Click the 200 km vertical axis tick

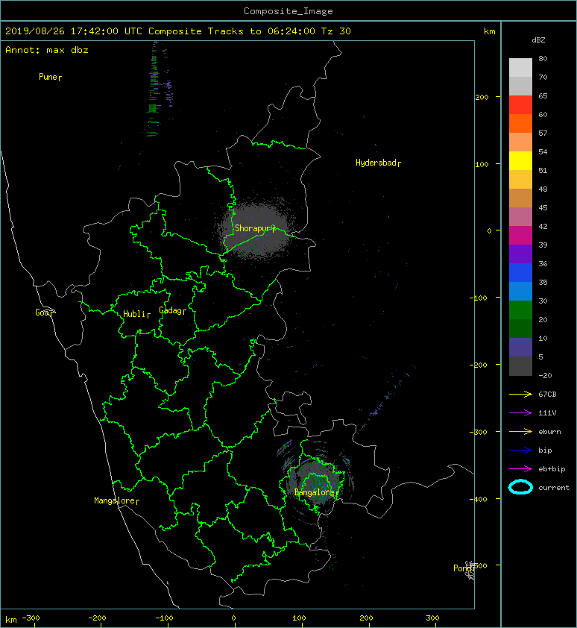[x=482, y=97]
